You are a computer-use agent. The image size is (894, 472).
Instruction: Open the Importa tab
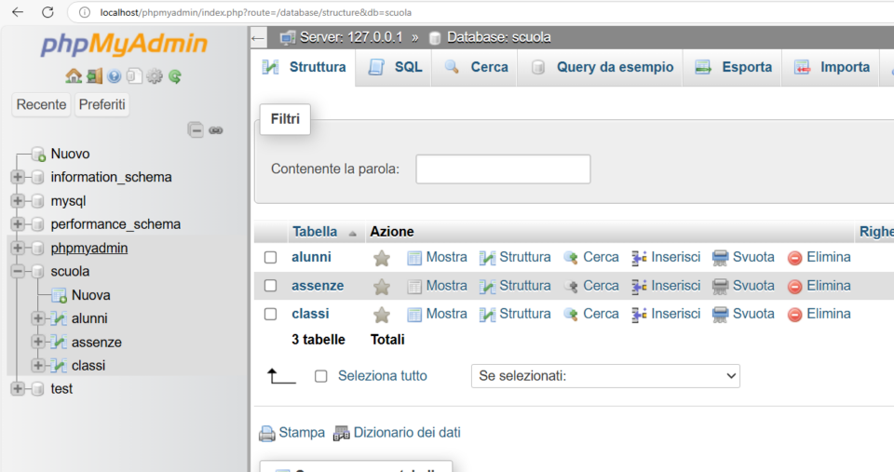(x=832, y=67)
